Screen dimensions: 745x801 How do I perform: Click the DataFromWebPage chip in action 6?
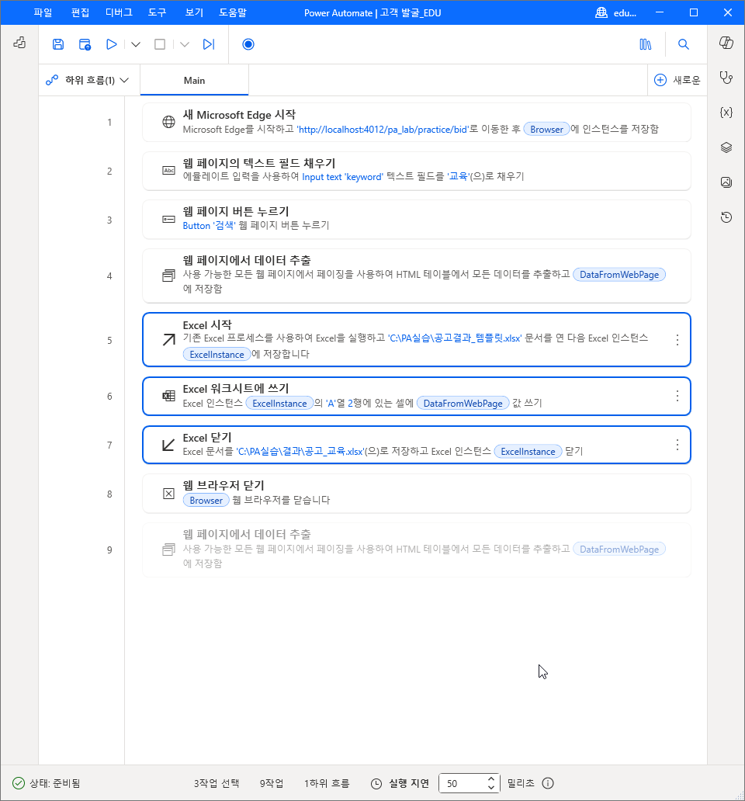(463, 403)
